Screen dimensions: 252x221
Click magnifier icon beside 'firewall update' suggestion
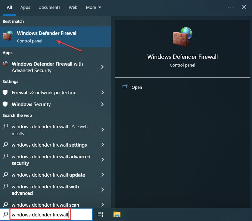point(5,175)
